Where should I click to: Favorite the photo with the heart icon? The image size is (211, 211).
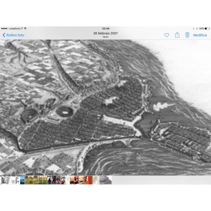tap(167, 35)
